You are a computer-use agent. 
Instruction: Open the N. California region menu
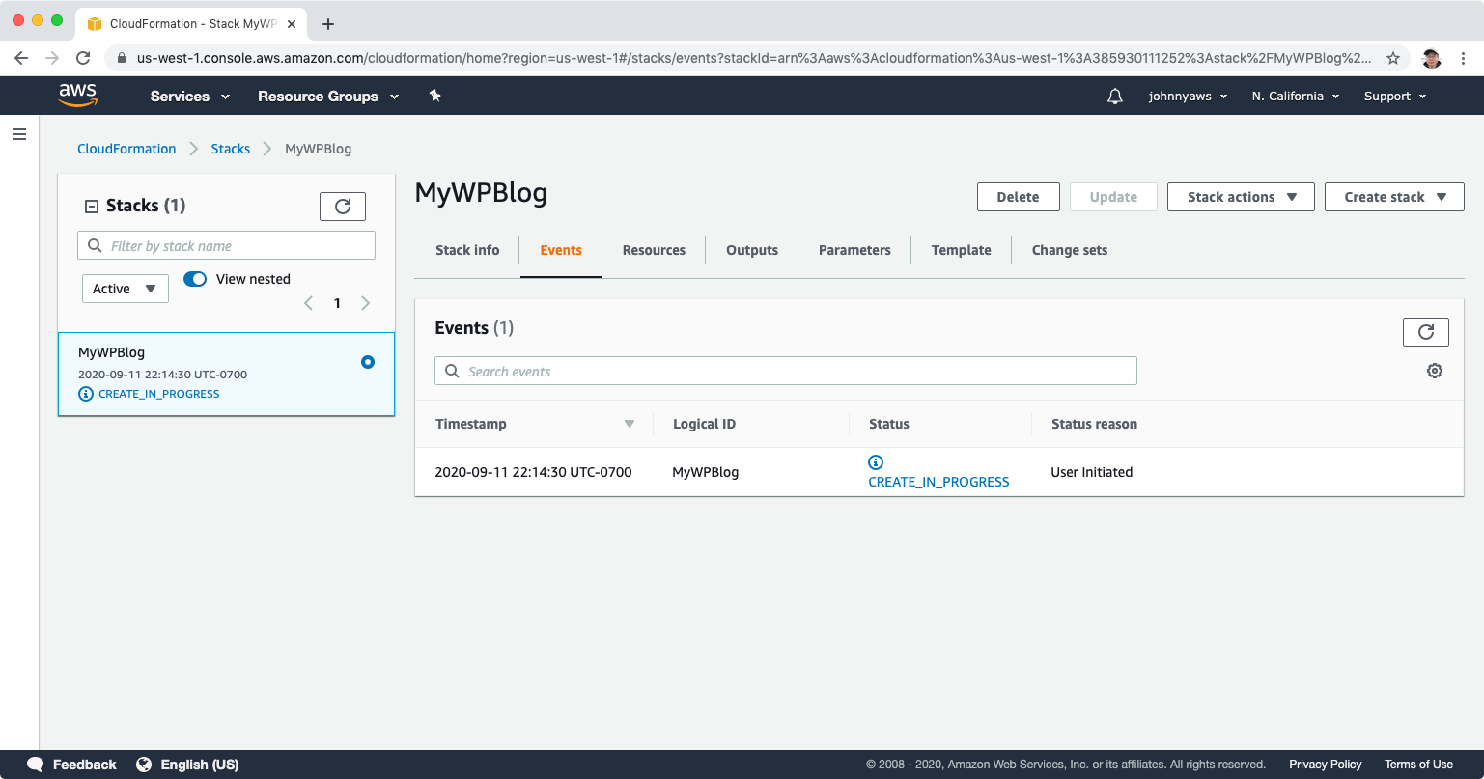1296,97
